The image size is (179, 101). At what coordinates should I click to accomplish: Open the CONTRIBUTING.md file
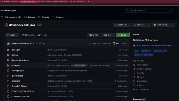click(x=20, y=97)
